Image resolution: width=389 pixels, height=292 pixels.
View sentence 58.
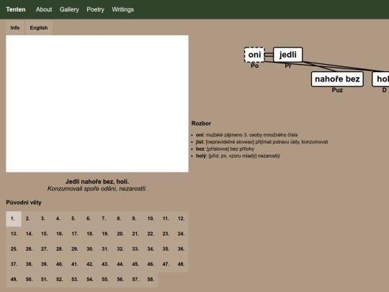(x=151, y=280)
